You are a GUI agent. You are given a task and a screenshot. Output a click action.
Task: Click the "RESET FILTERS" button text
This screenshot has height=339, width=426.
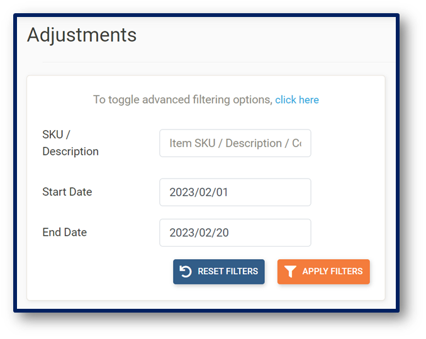click(x=228, y=272)
